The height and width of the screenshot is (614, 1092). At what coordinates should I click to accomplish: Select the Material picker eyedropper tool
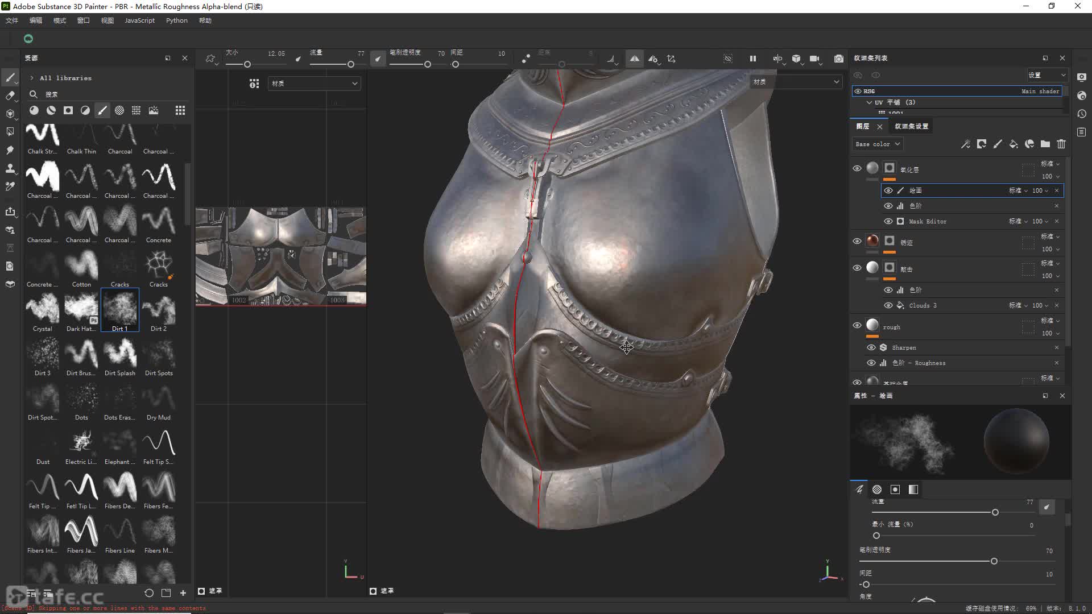click(x=10, y=186)
